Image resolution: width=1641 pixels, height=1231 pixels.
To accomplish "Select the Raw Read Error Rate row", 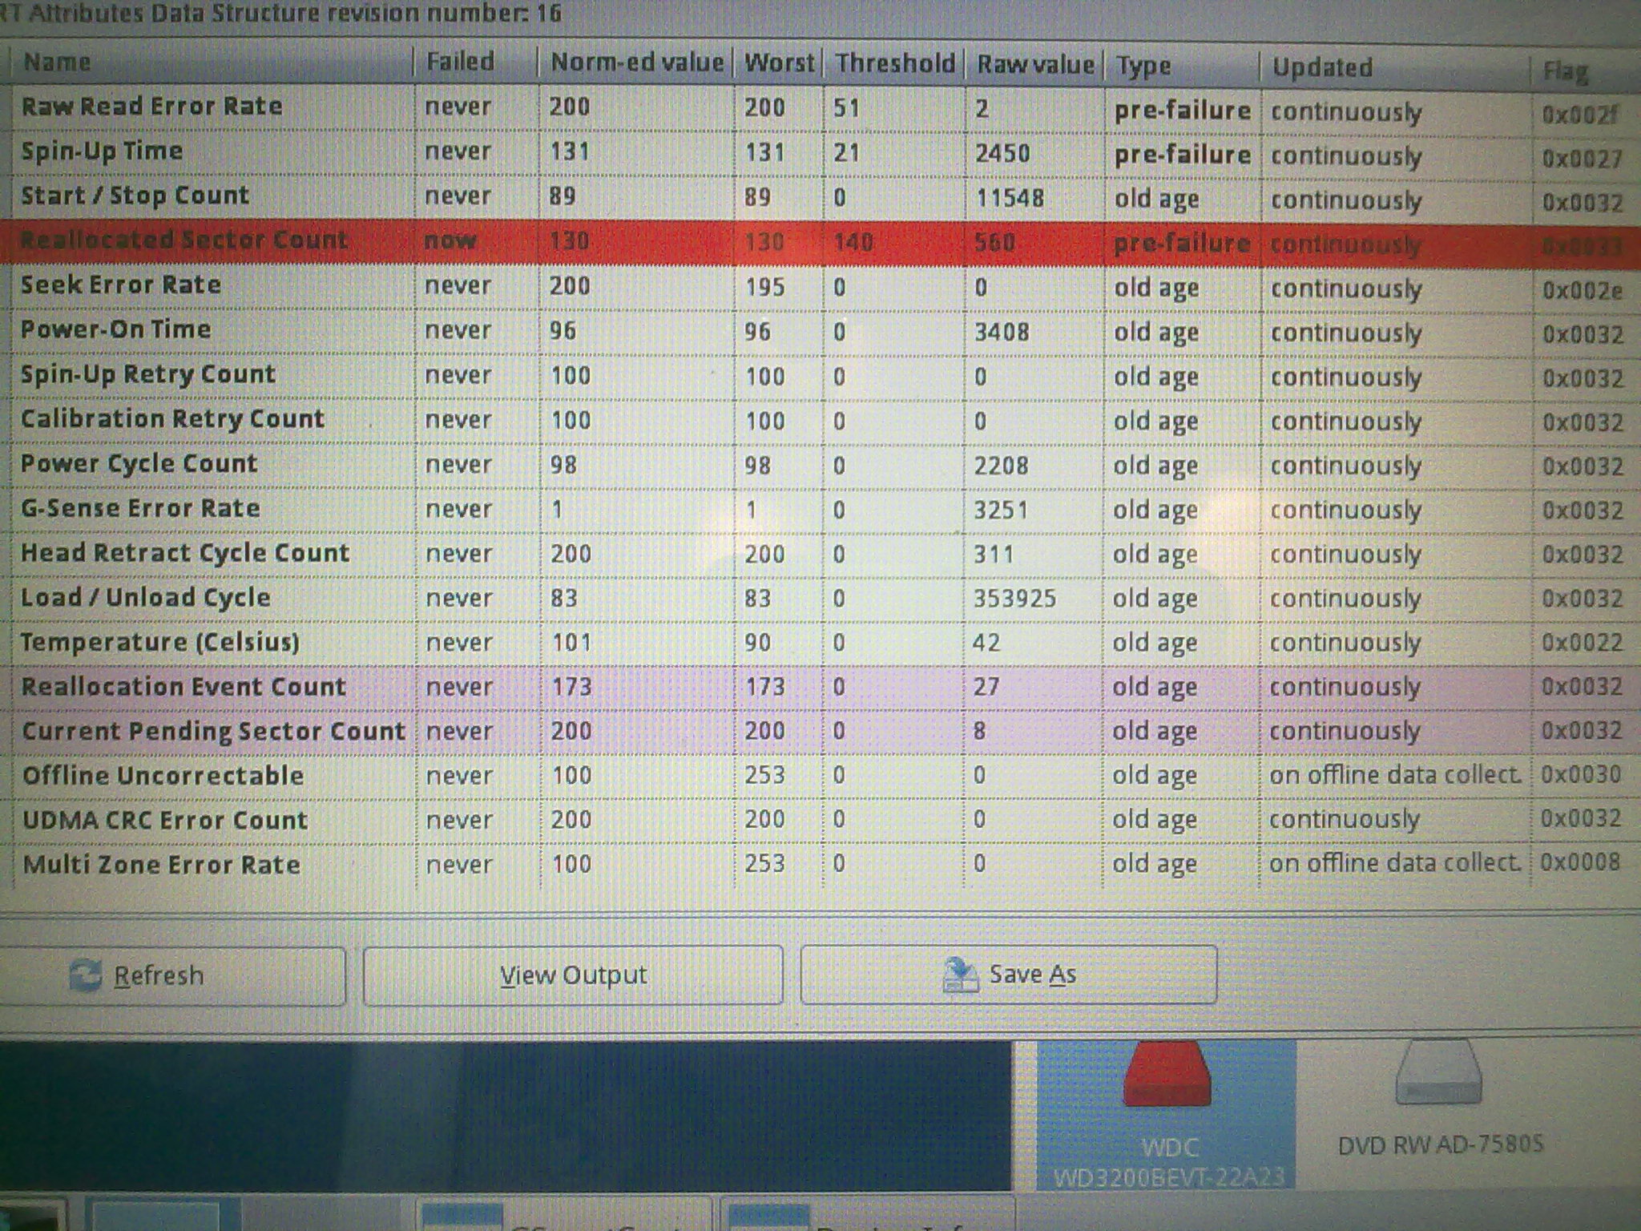I will (x=152, y=107).
